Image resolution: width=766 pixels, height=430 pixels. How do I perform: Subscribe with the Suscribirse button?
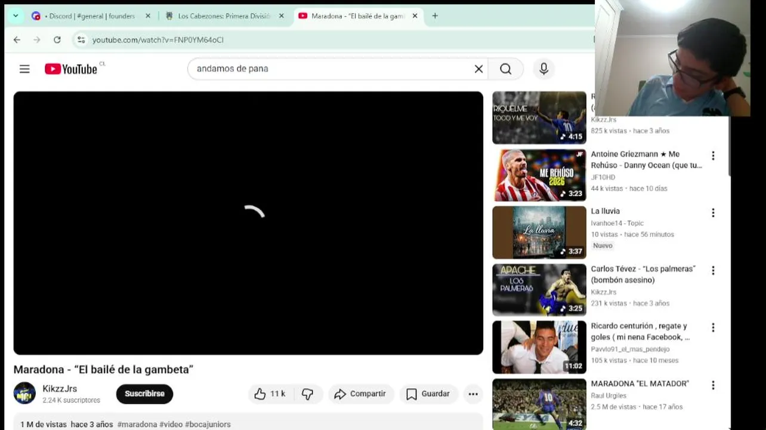click(144, 394)
